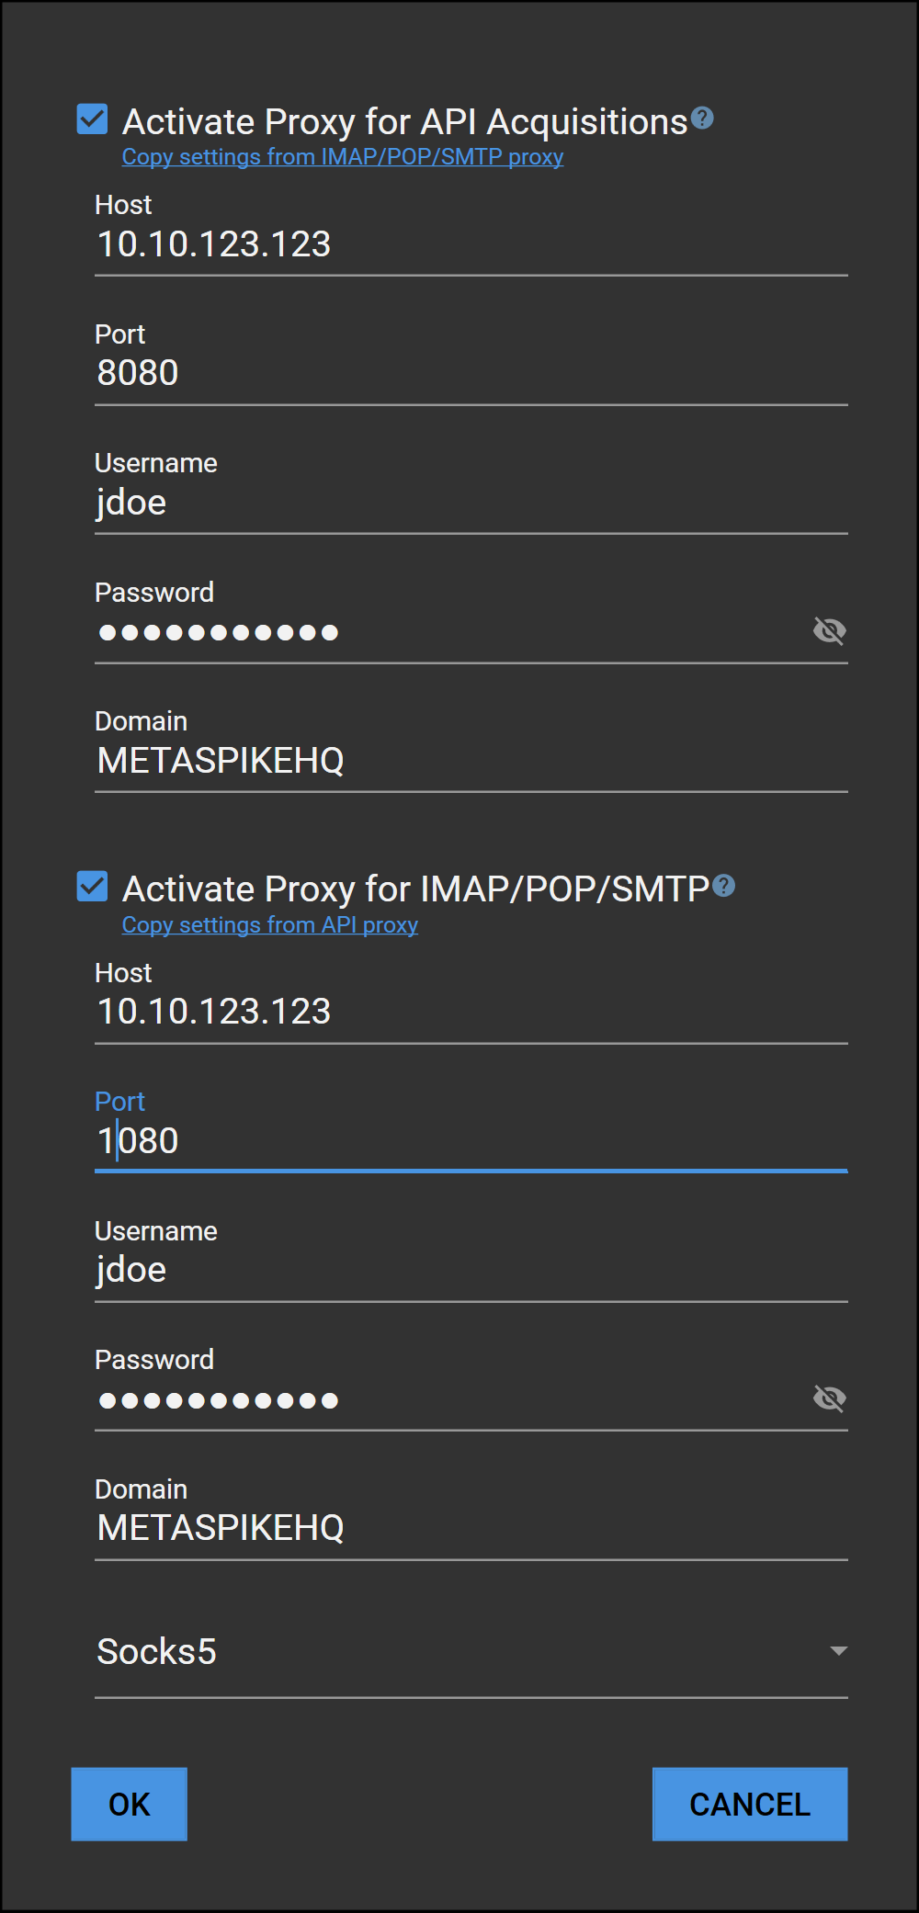Confirm proxy settings with OK
This screenshot has width=919, height=1913.
(x=129, y=1804)
